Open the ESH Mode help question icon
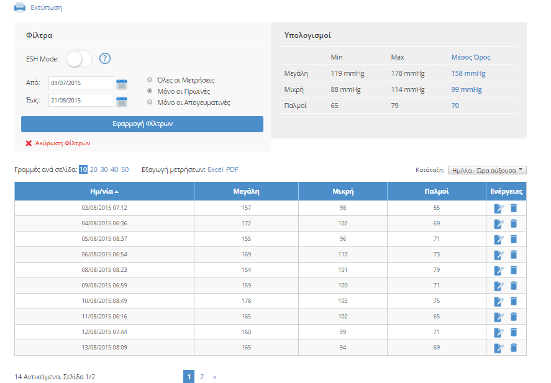The height and width of the screenshot is (383, 551). coord(105,59)
